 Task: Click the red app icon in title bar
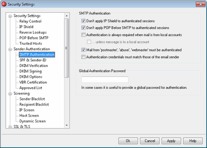click(4, 4)
